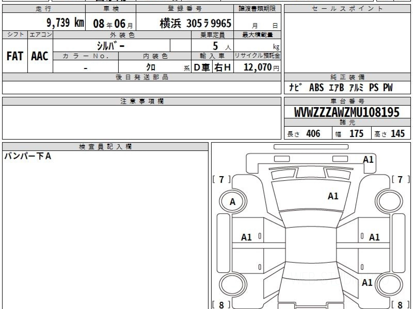Select the 走行 mileage header
413x309 pixels.
(x=44, y=9)
